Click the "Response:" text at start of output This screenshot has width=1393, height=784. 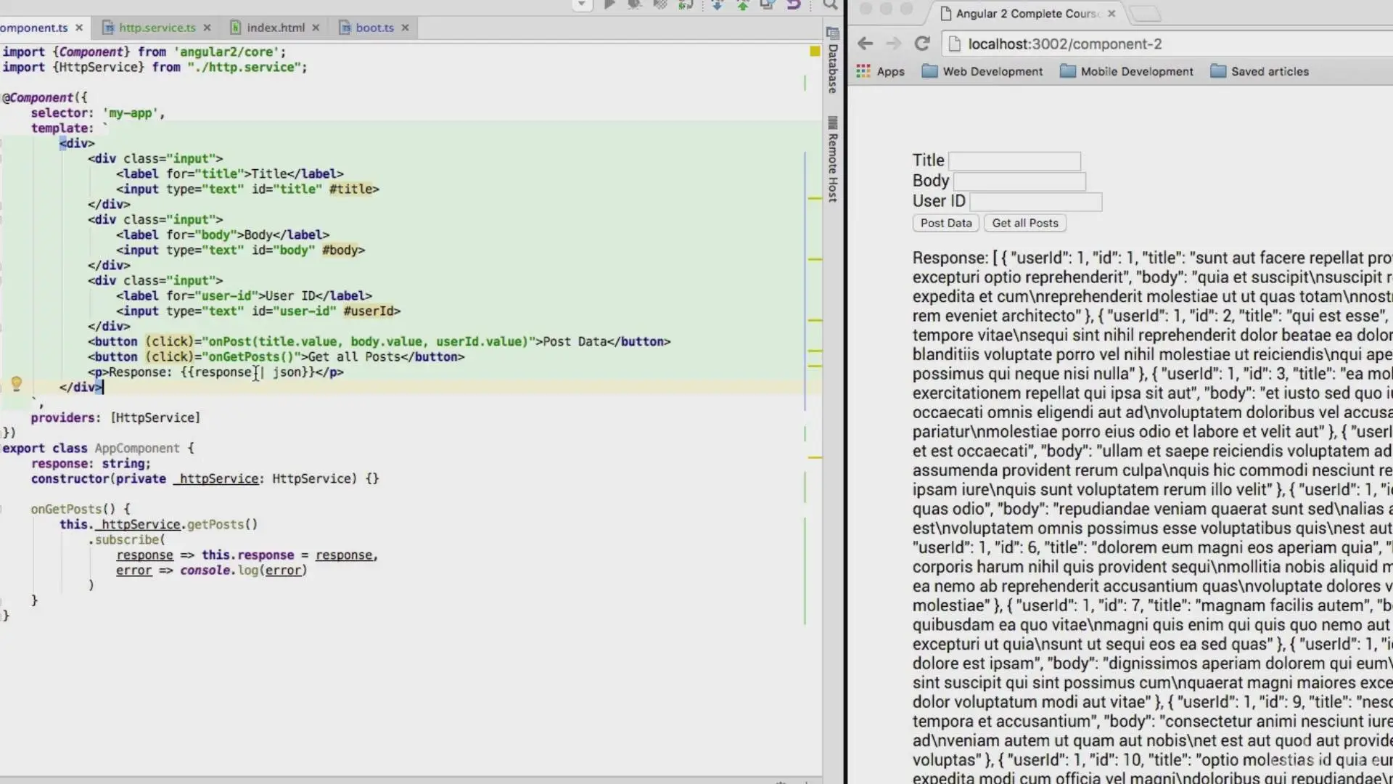pyautogui.click(x=950, y=258)
